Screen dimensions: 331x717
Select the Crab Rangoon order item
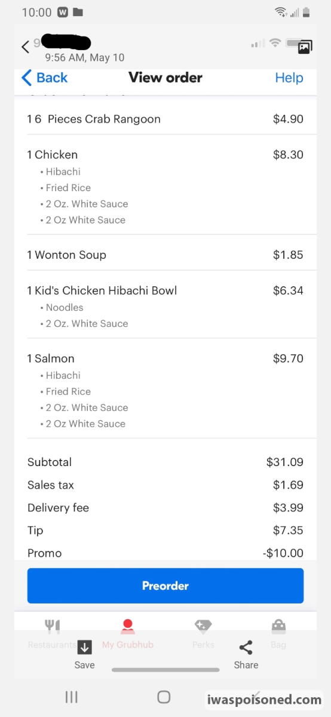tap(166, 119)
